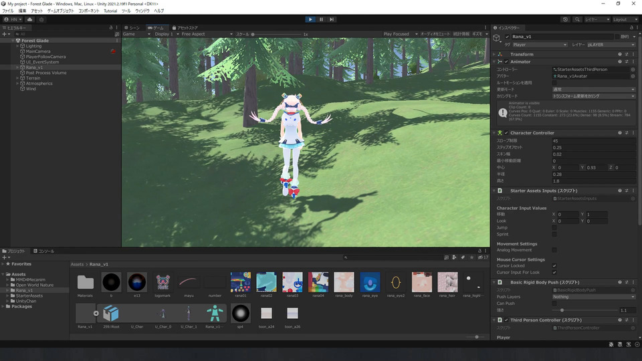The image size is (642, 361).
Task: Open the コンポーネント menu
Action: click(x=88, y=11)
